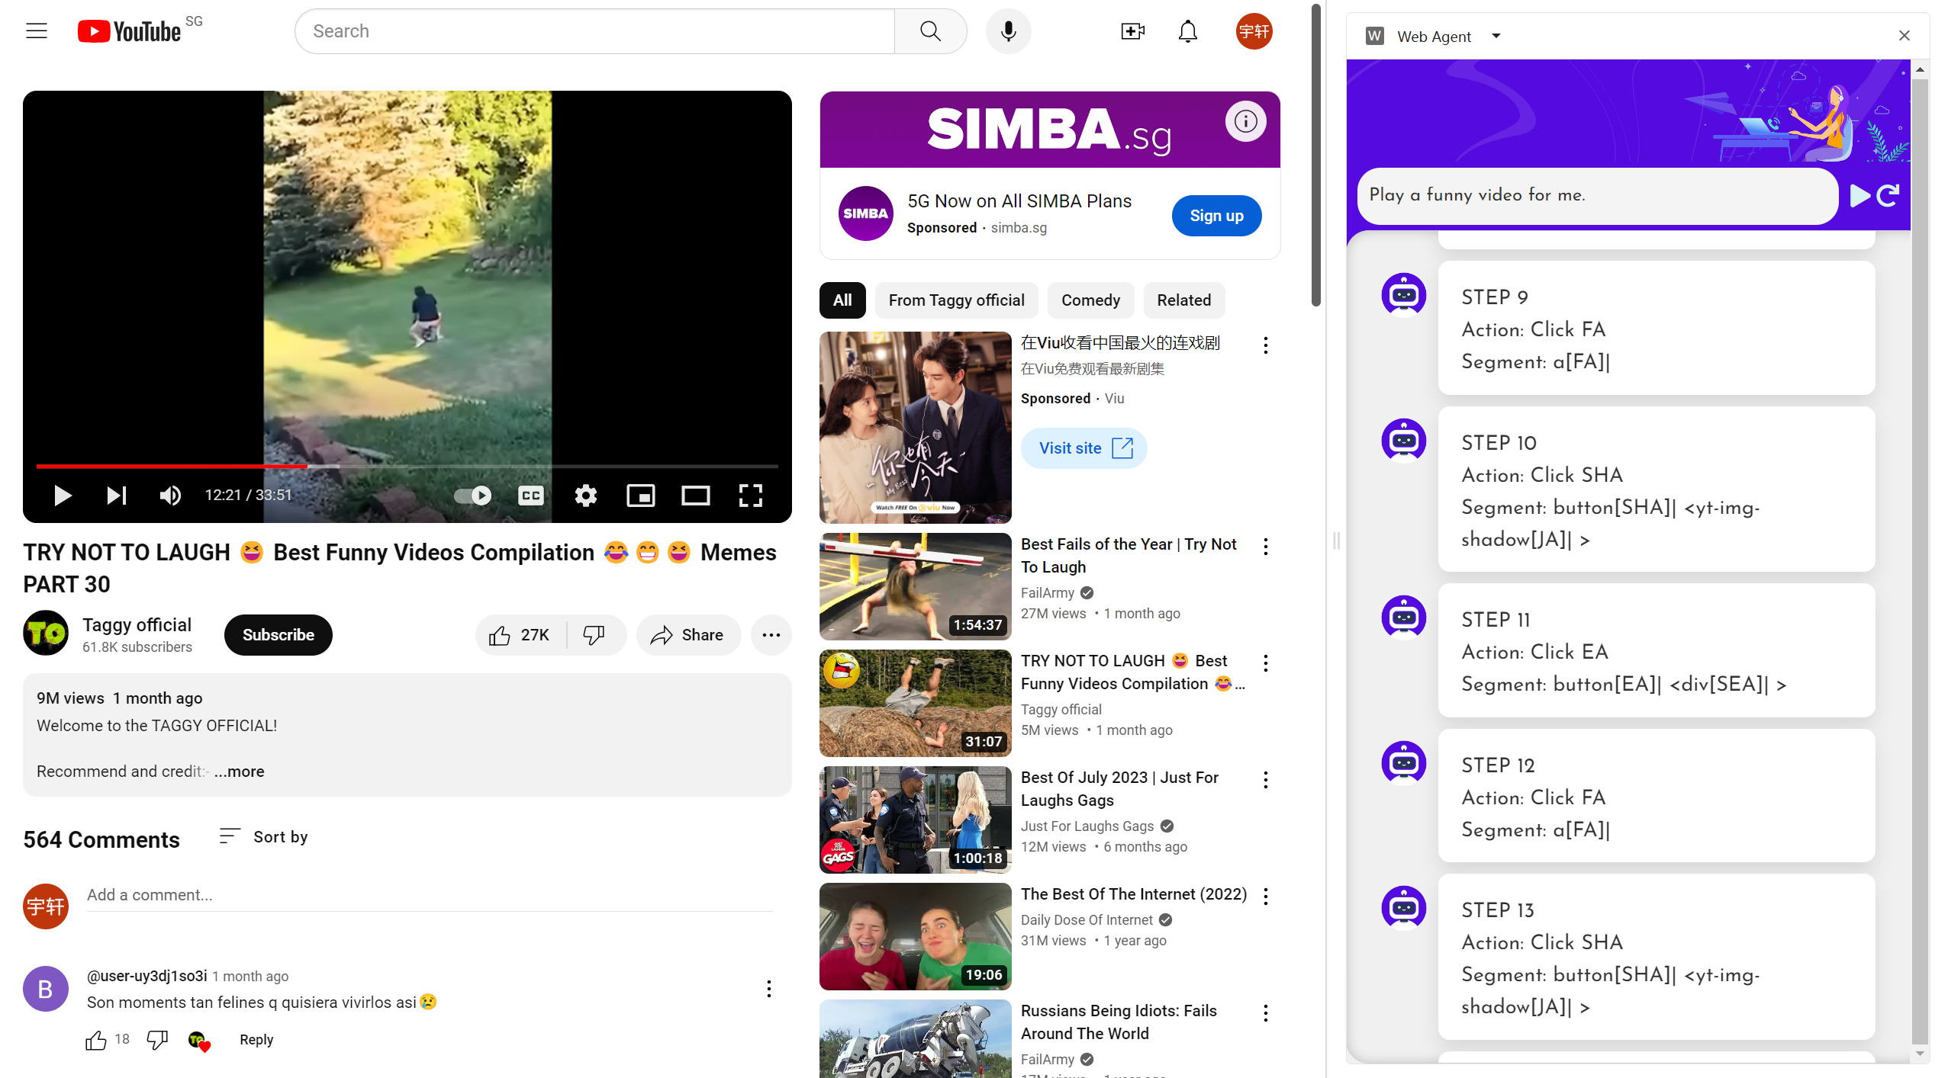Go to YouTube home via logo
This screenshot has width=1948, height=1078.
click(x=130, y=31)
